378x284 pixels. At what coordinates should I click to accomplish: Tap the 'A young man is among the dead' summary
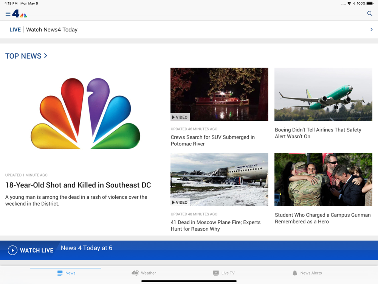76,200
